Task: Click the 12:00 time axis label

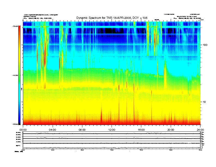Action: 112,130
